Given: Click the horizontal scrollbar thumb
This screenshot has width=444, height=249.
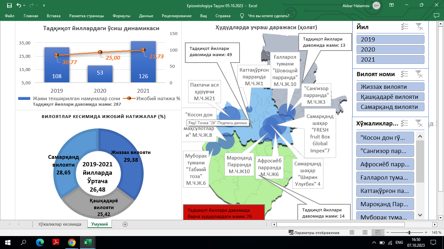Looking at the screenshot, I should coord(341,224).
